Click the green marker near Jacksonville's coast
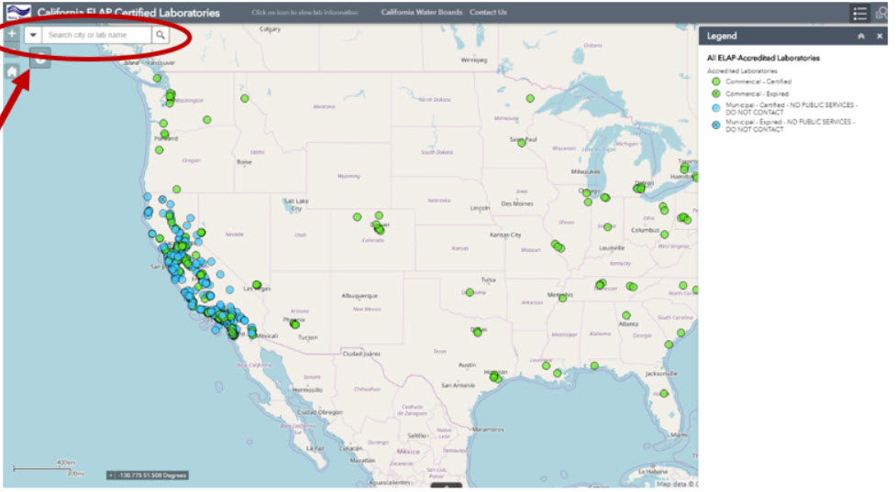 [x=669, y=344]
